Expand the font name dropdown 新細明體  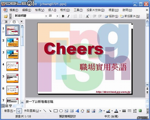coord(46,16)
